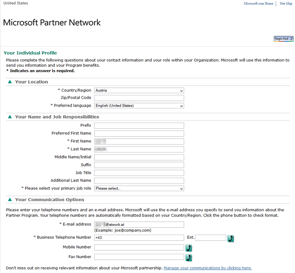Click the Example: joe@company.com hint text
Viewport: 295px width, 273px height.
click(x=123, y=230)
